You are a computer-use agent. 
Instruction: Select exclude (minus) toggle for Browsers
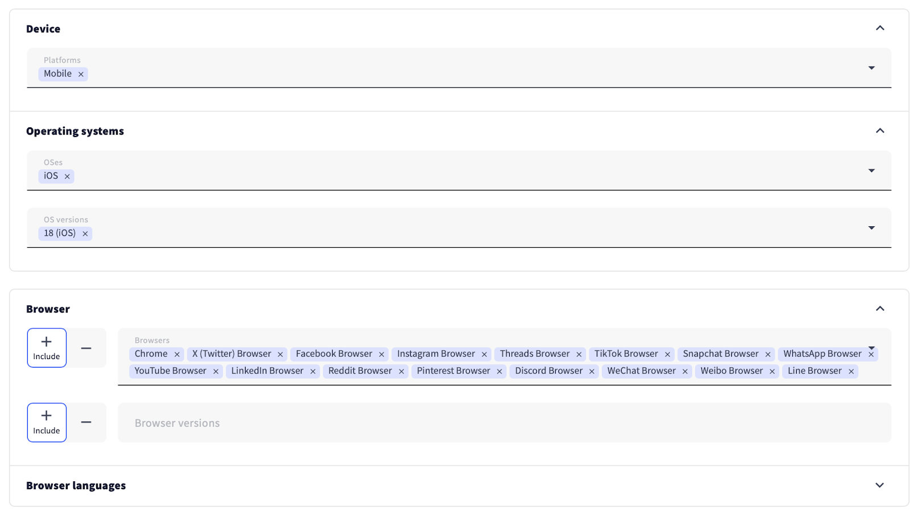(x=86, y=348)
